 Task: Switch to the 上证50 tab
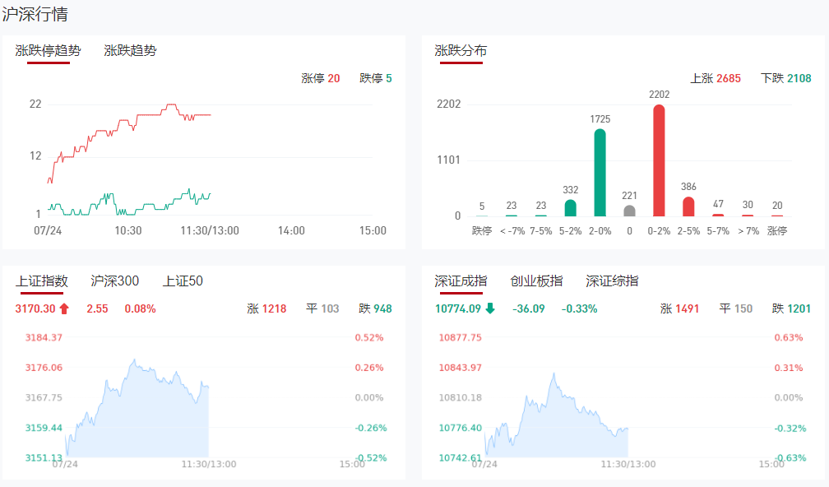coord(183,281)
